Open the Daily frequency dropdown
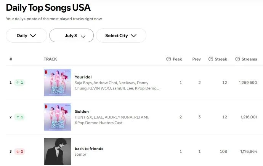The width and height of the screenshot is (263, 166). pos(26,35)
